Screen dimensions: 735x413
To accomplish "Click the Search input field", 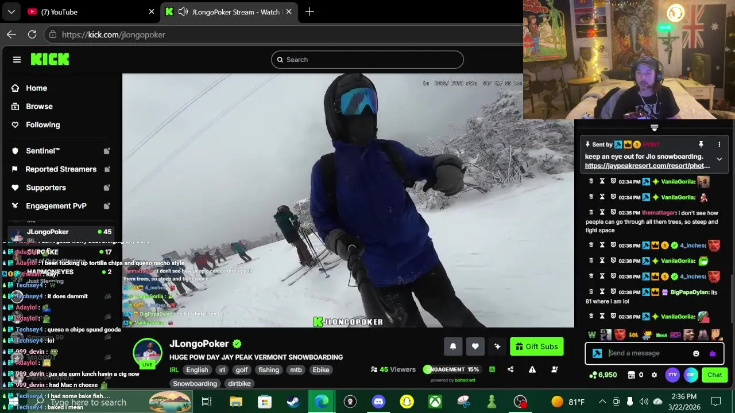I will tap(367, 60).
